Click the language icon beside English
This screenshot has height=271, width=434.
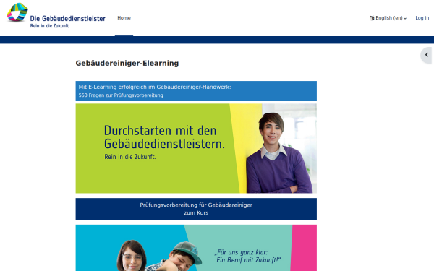tap(372, 18)
